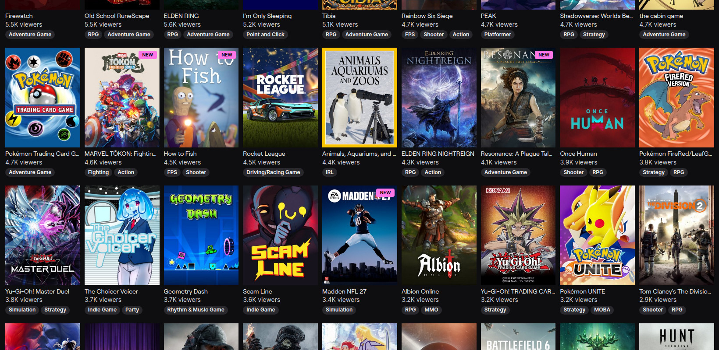The height and width of the screenshot is (350, 719).
Task: Open the Resonance: A Plague Tale Legacy cover
Action: (518, 98)
